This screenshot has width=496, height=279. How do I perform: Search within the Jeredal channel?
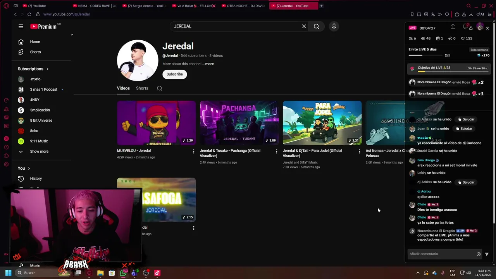click(x=160, y=88)
